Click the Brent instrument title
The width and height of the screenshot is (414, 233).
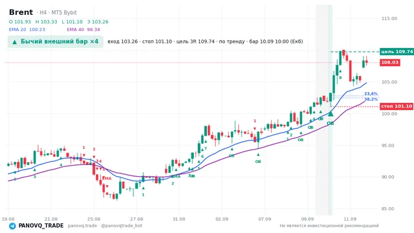pos(21,12)
